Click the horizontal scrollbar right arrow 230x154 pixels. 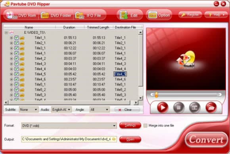(x=136, y=102)
